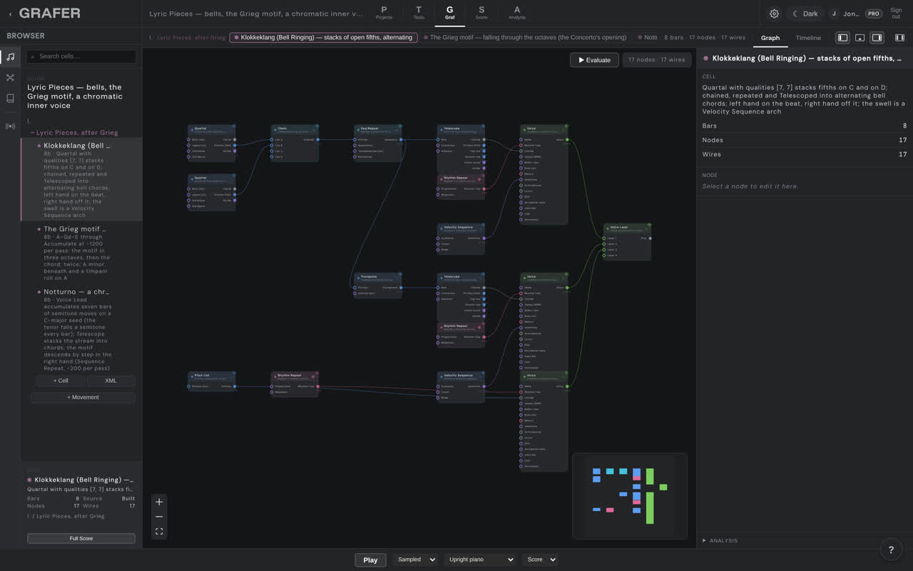The image size is (913, 571).
Task: Open The Grieg motif cell tab
Action: tap(525, 37)
